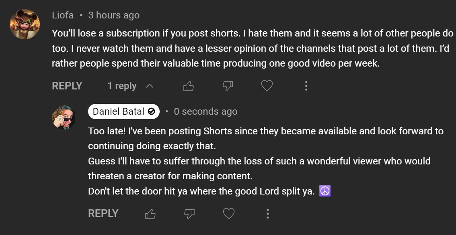Heart Daniel Batal's reply
The height and width of the screenshot is (235, 456).
(x=228, y=214)
